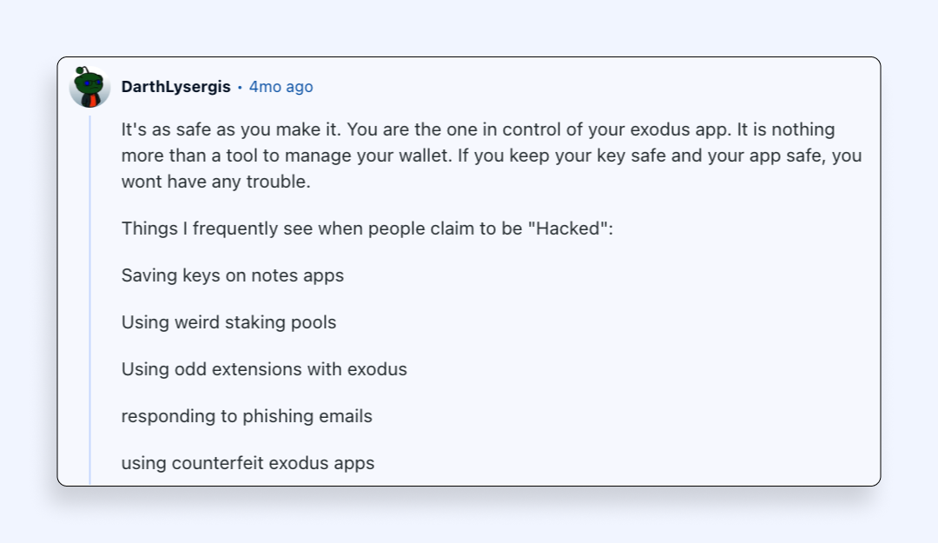Click the text "wont have any trouble."
Viewport: 938px width, 543px height.
pyautogui.click(x=215, y=182)
